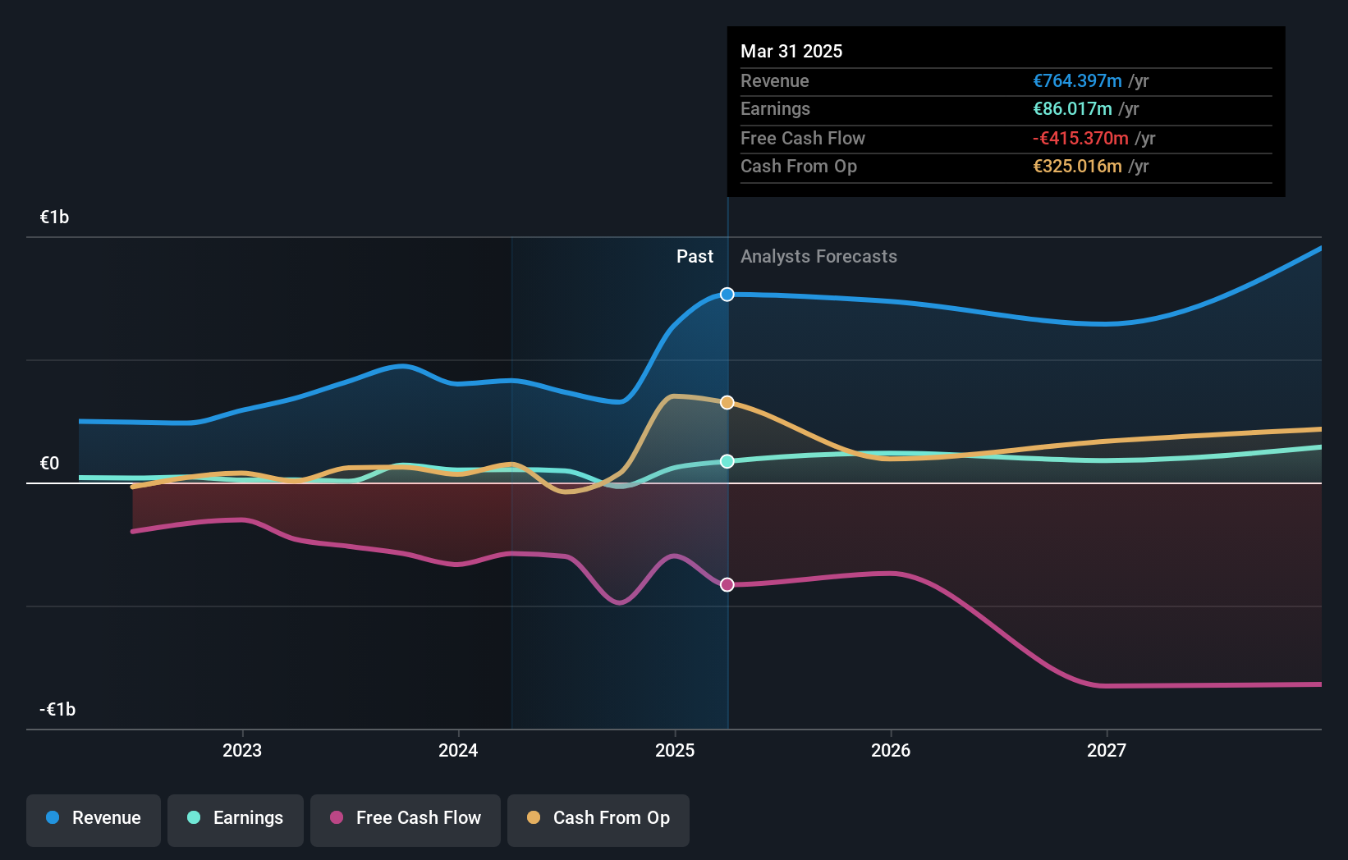Click the 'Revenue' row label in tooltip
Screen dimensions: 1348x860
pos(775,81)
